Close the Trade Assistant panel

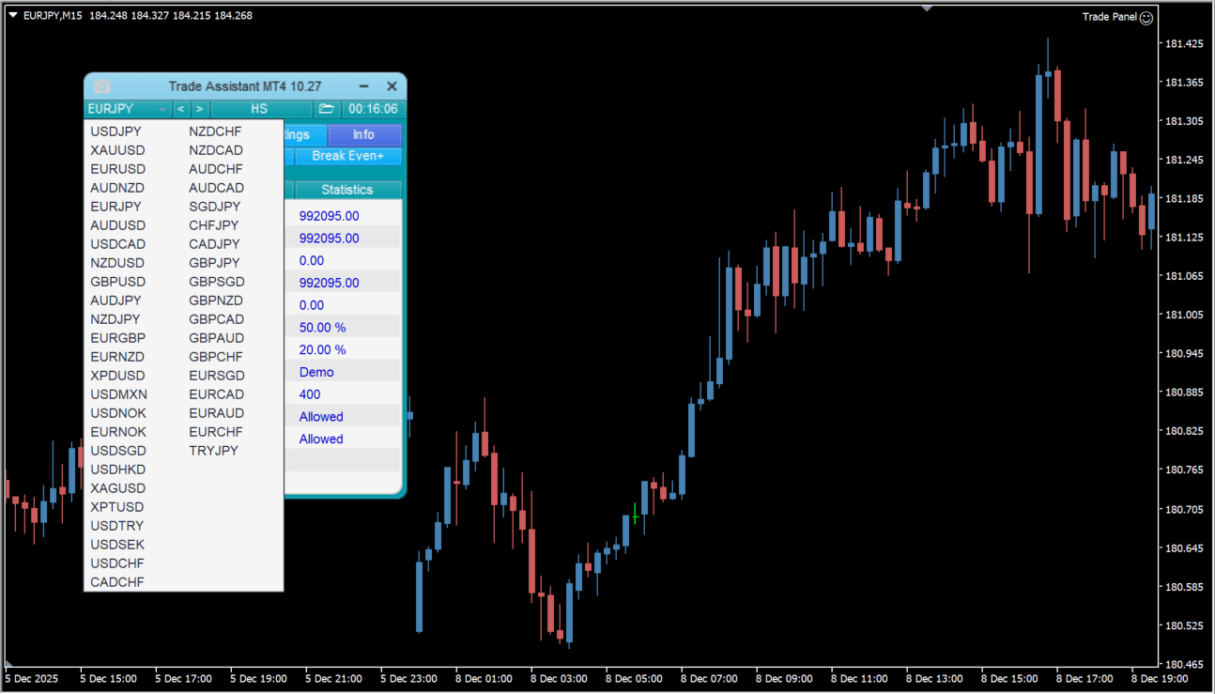click(x=392, y=86)
